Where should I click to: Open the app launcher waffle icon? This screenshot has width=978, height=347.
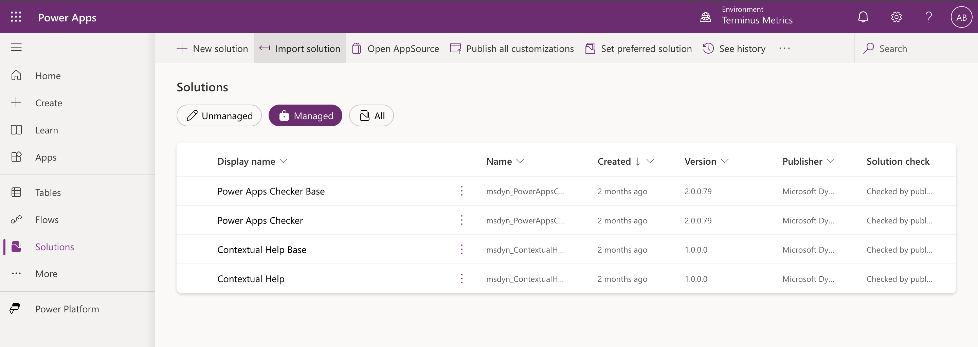[16, 17]
